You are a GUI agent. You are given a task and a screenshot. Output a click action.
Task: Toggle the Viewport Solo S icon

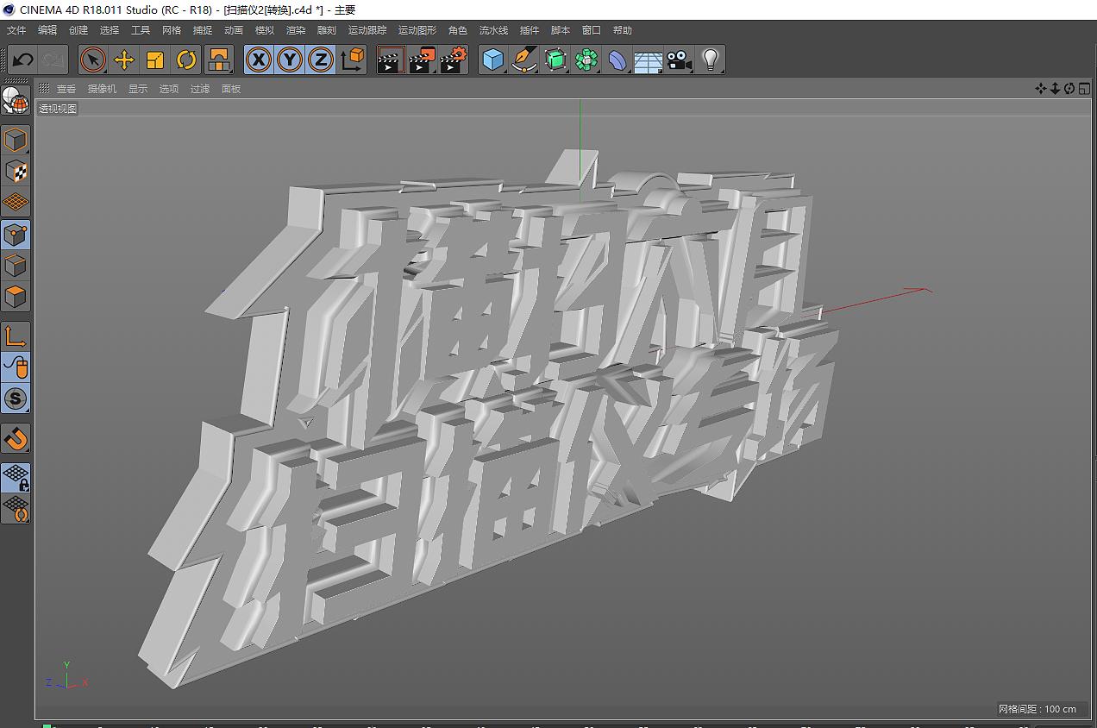click(x=16, y=399)
